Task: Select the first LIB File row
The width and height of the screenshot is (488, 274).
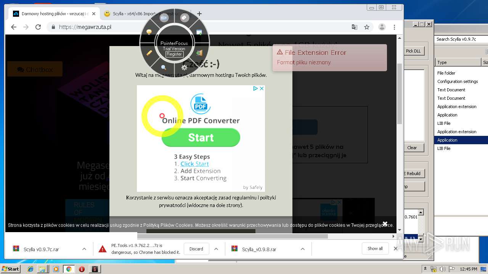Action: pyautogui.click(x=461, y=123)
